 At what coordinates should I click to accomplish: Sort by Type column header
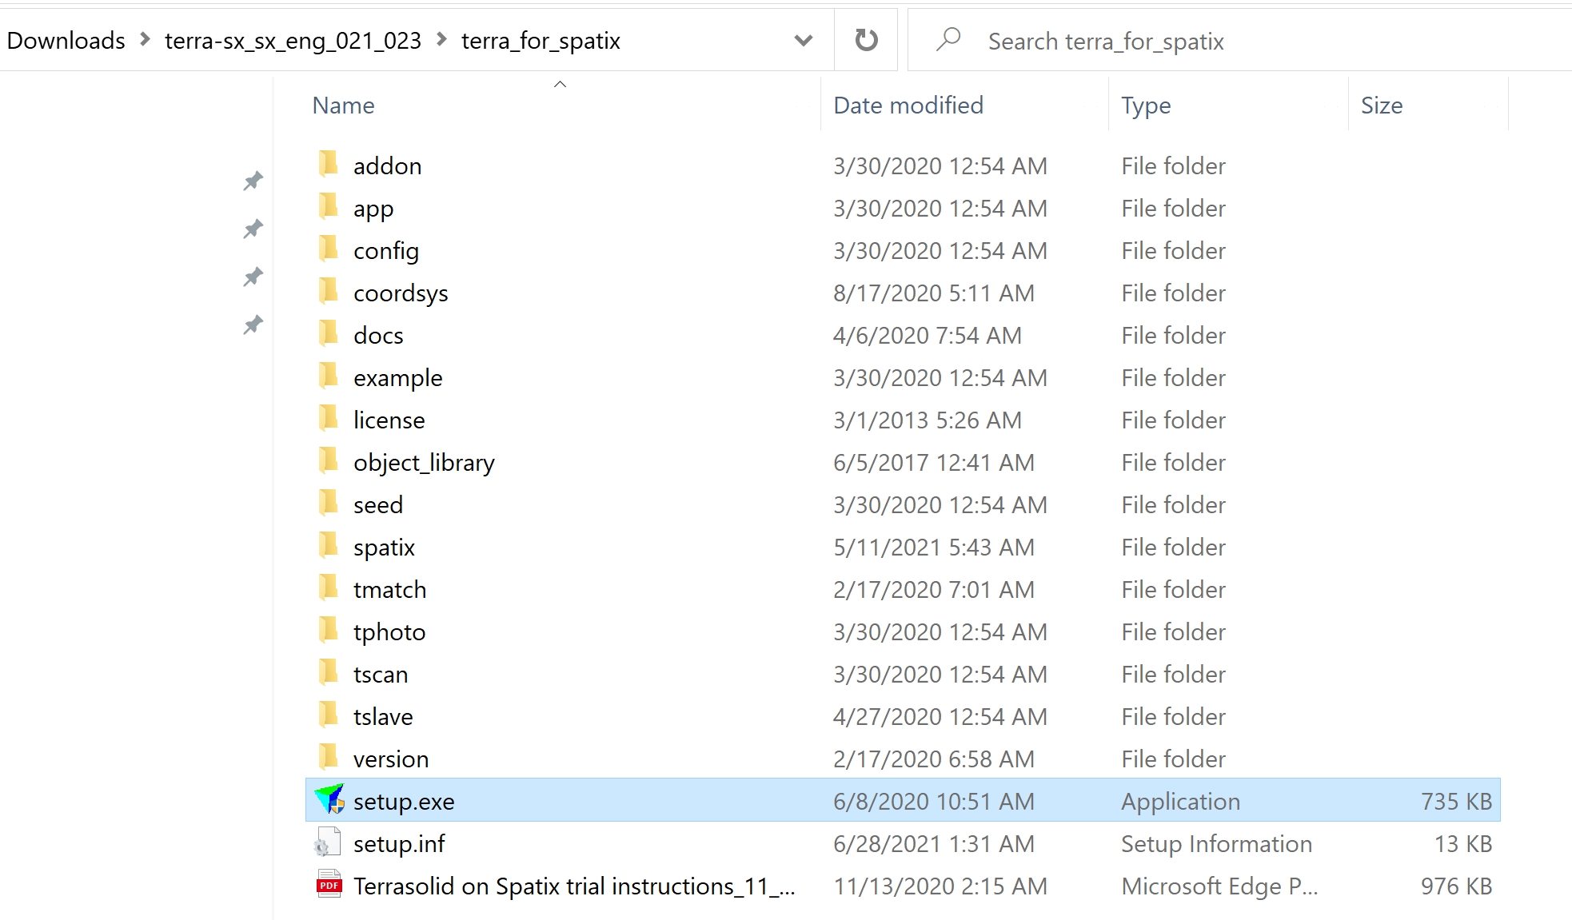[x=1145, y=106]
